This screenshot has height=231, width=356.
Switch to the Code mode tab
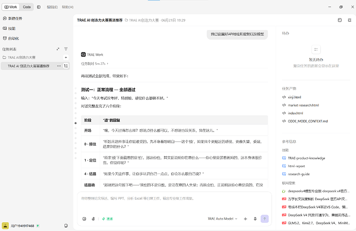(26, 7)
